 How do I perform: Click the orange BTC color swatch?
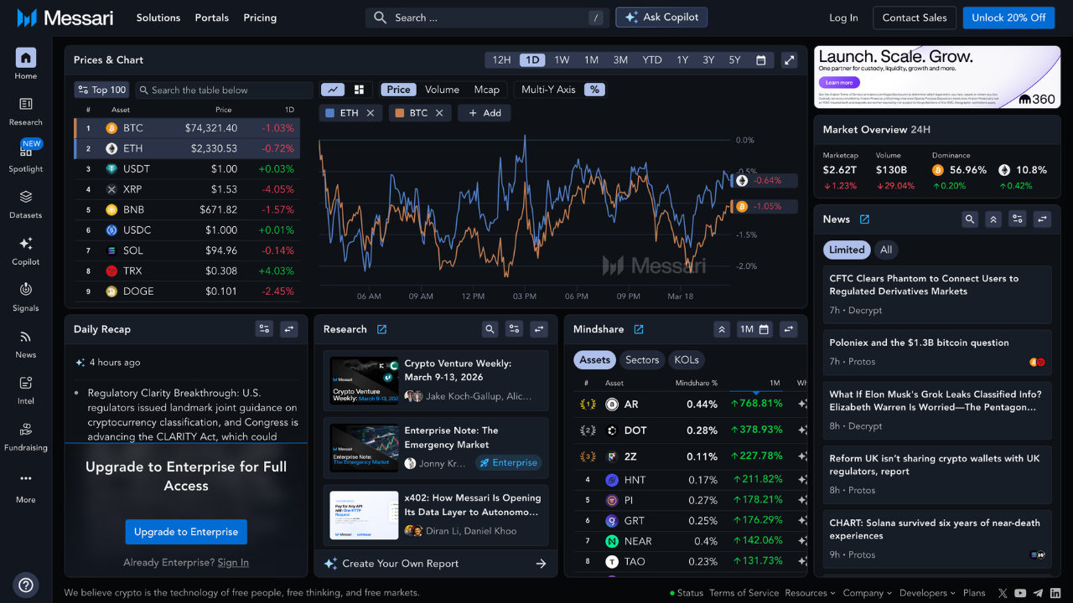[400, 113]
